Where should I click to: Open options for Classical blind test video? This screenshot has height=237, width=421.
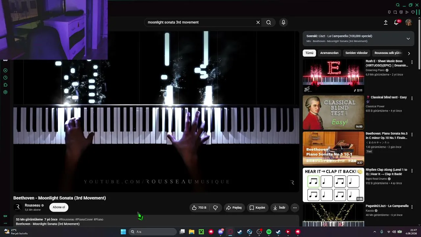click(412, 98)
